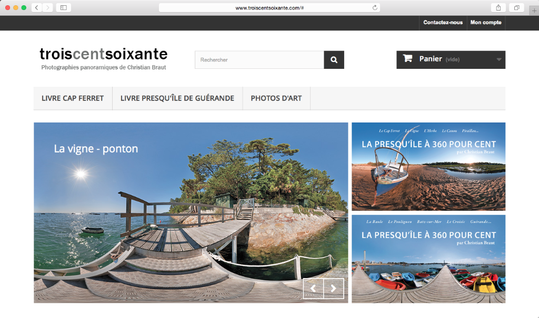The height and width of the screenshot is (318, 539).
Task: Show previous slide with left arrow
Action: [x=313, y=288]
